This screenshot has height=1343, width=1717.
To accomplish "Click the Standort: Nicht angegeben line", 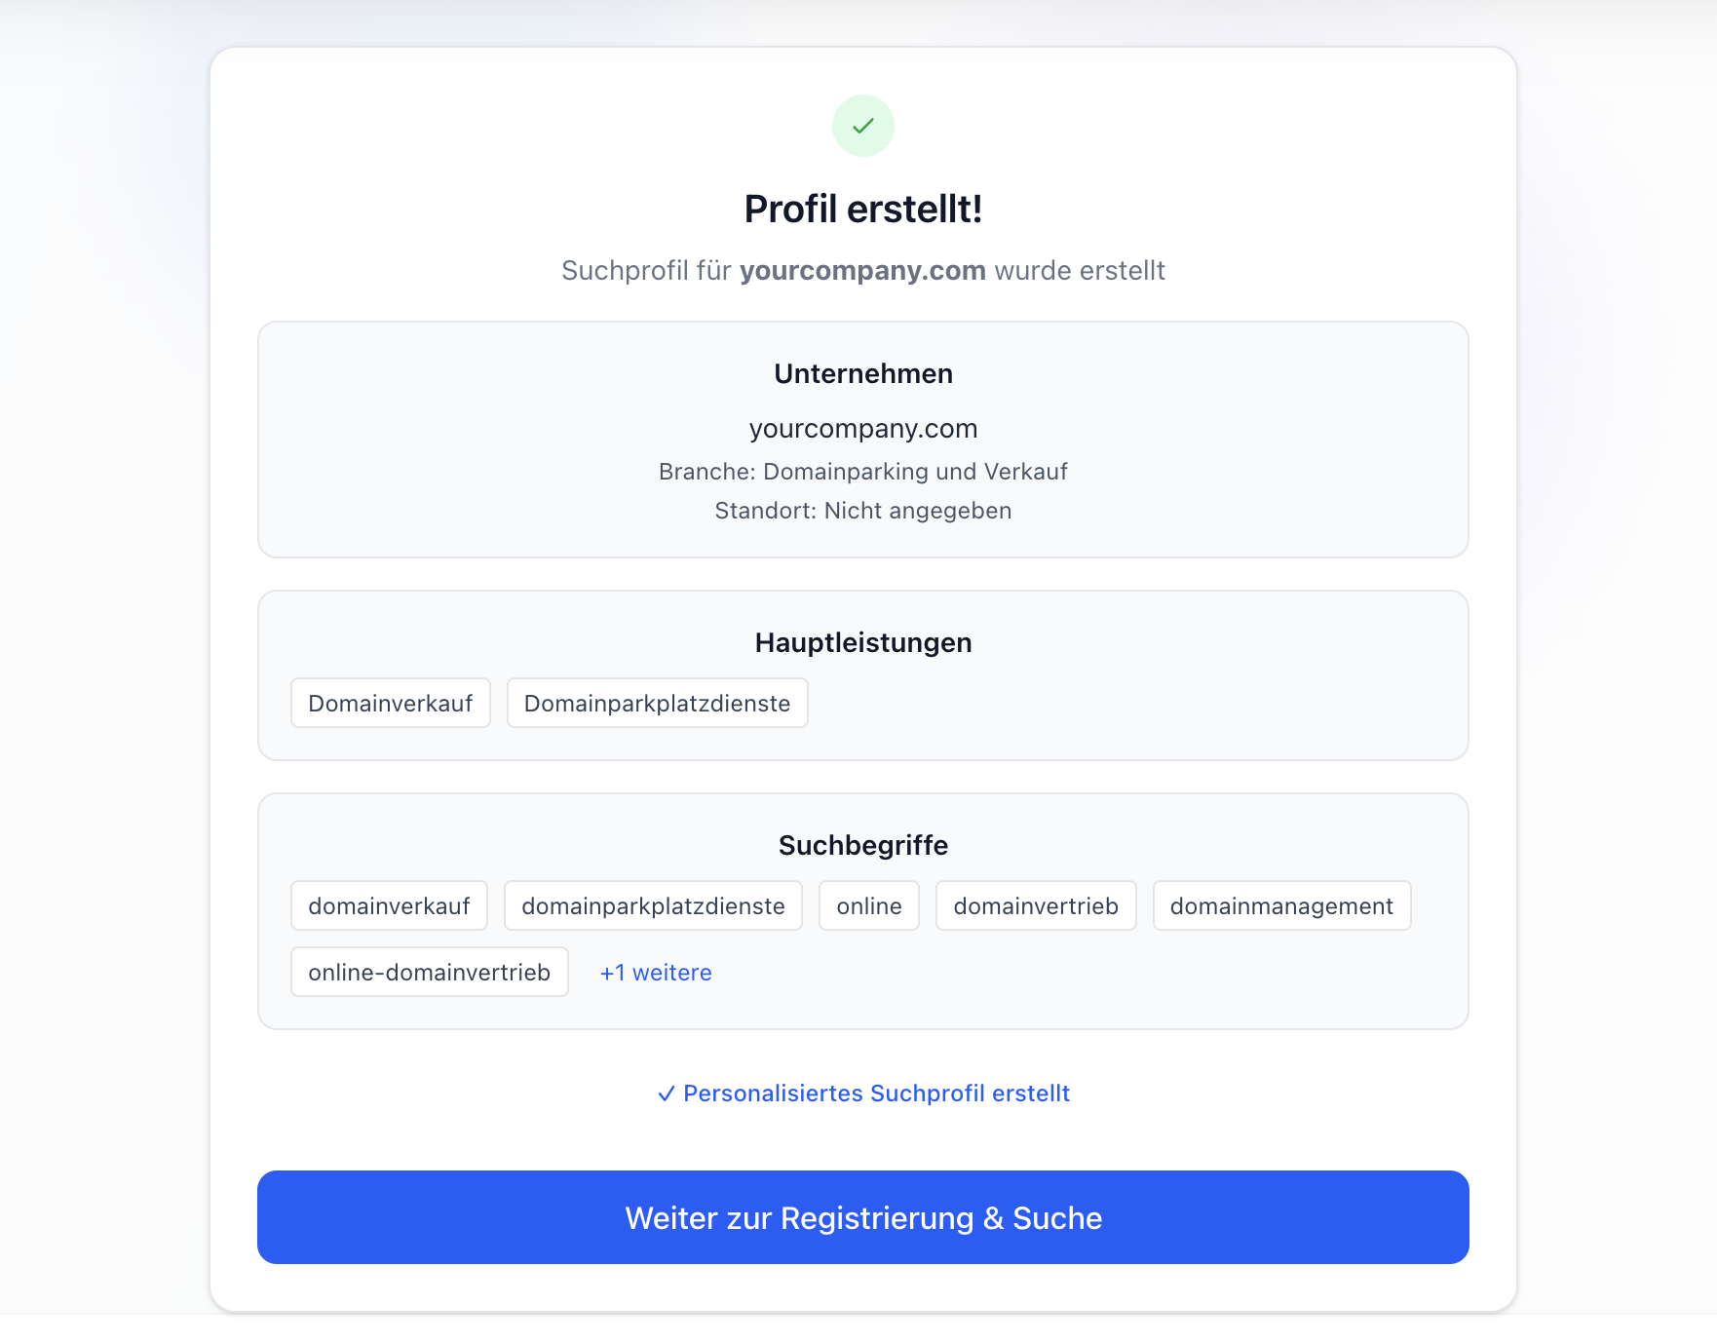I will (862, 511).
